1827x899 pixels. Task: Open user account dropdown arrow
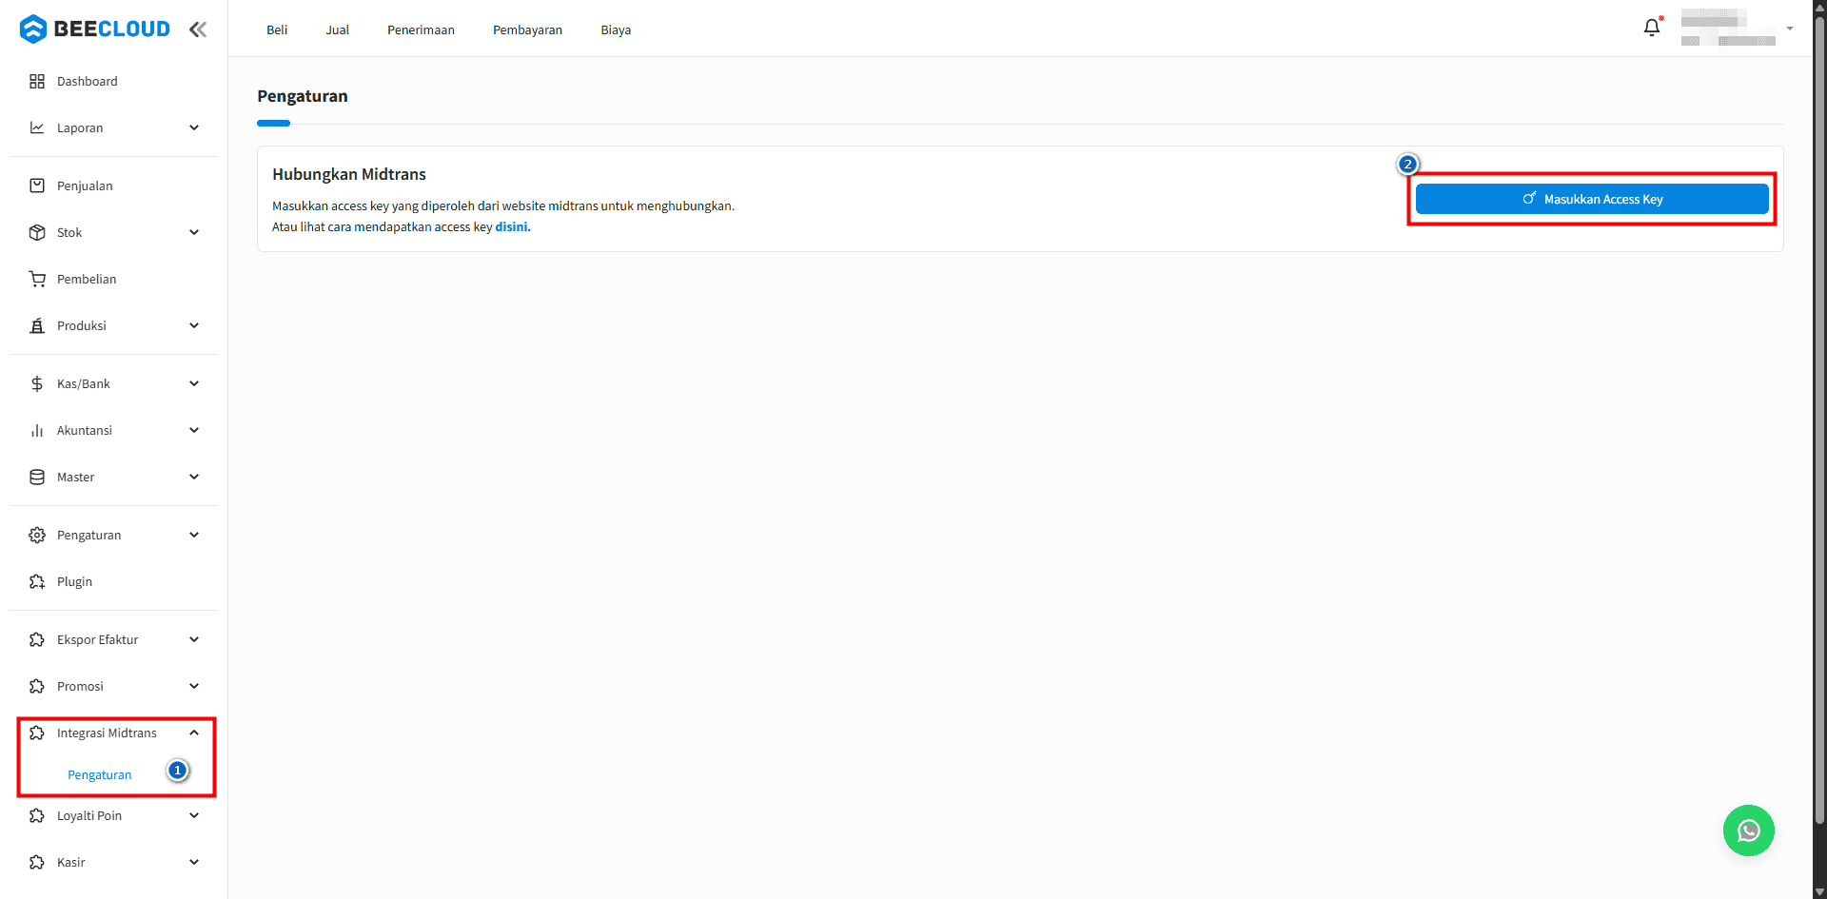[1790, 29]
